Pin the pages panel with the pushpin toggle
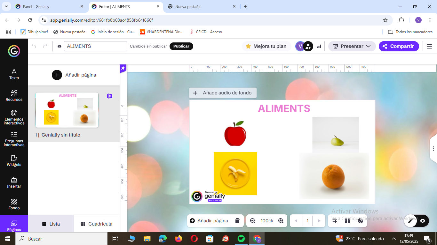 pos(123,68)
